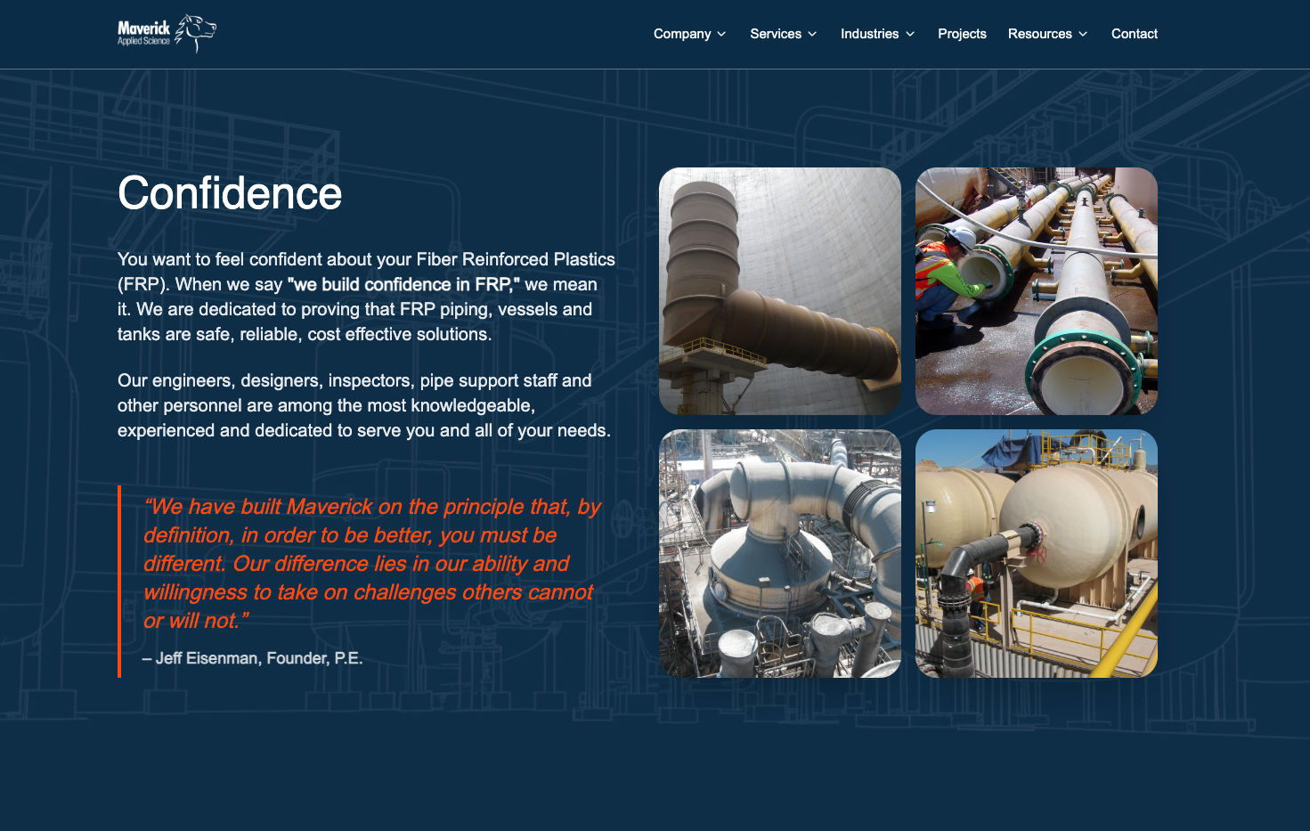Open the worker inspecting flanged pipes photo
Image resolution: width=1310 pixels, height=831 pixels.
tap(1037, 291)
